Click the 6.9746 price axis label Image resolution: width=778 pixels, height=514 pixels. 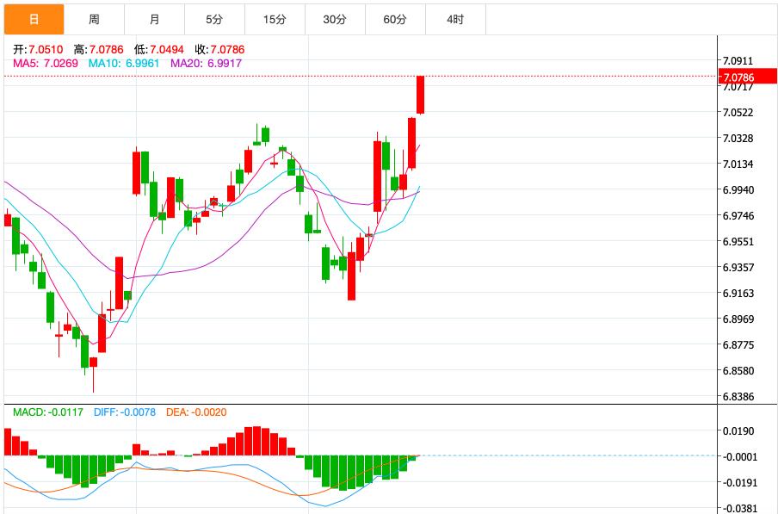[738, 216]
